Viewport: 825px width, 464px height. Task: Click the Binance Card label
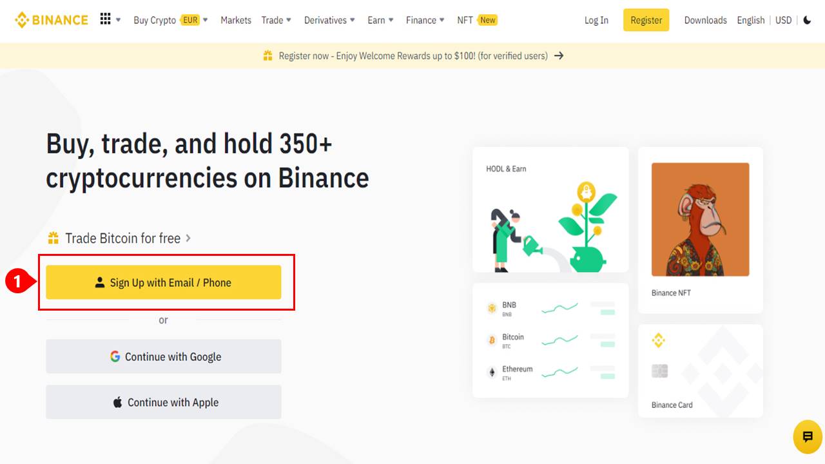(672, 405)
